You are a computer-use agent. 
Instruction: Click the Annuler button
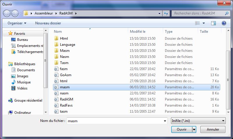point(213,129)
